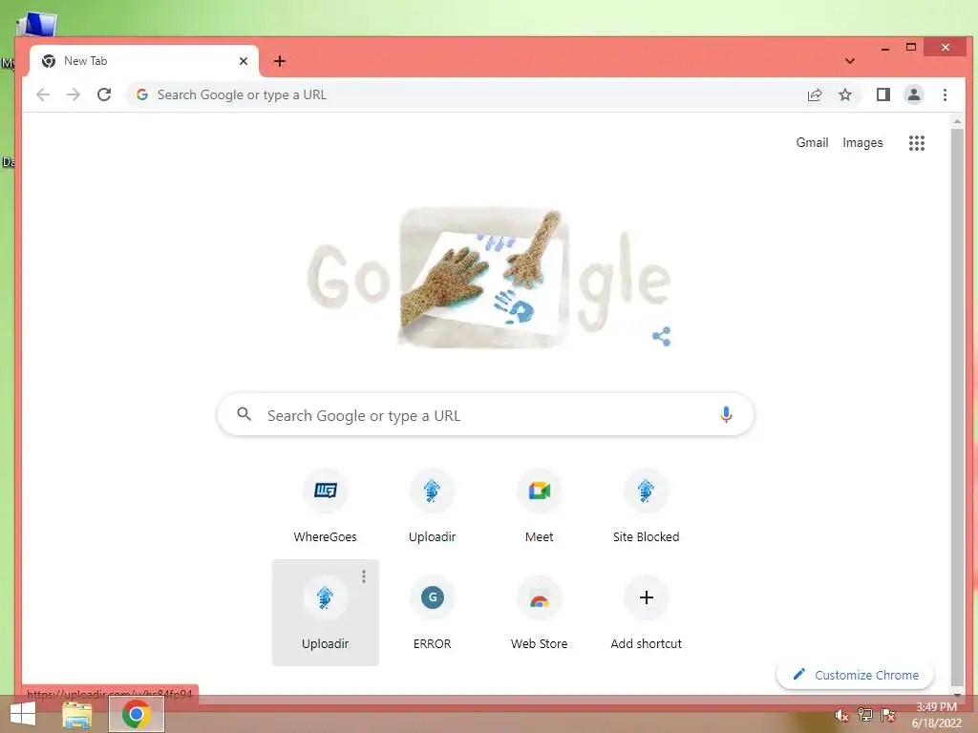This screenshot has width=978, height=733.
Task: Open Chrome's three-dot menu
Action: [945, 94]
